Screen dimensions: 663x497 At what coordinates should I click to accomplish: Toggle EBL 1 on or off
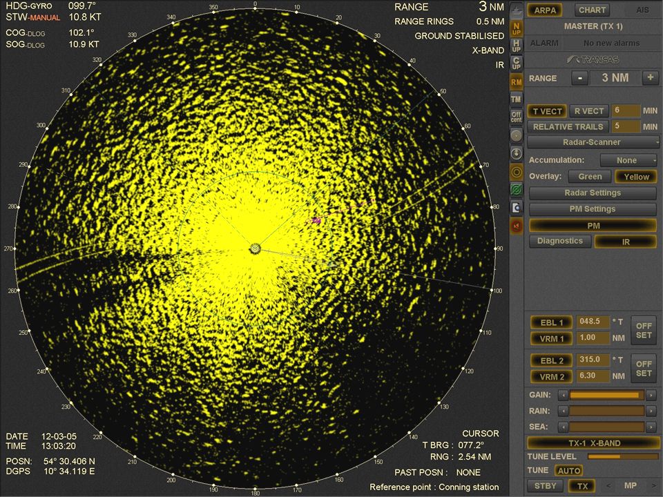tap(552, 322)
